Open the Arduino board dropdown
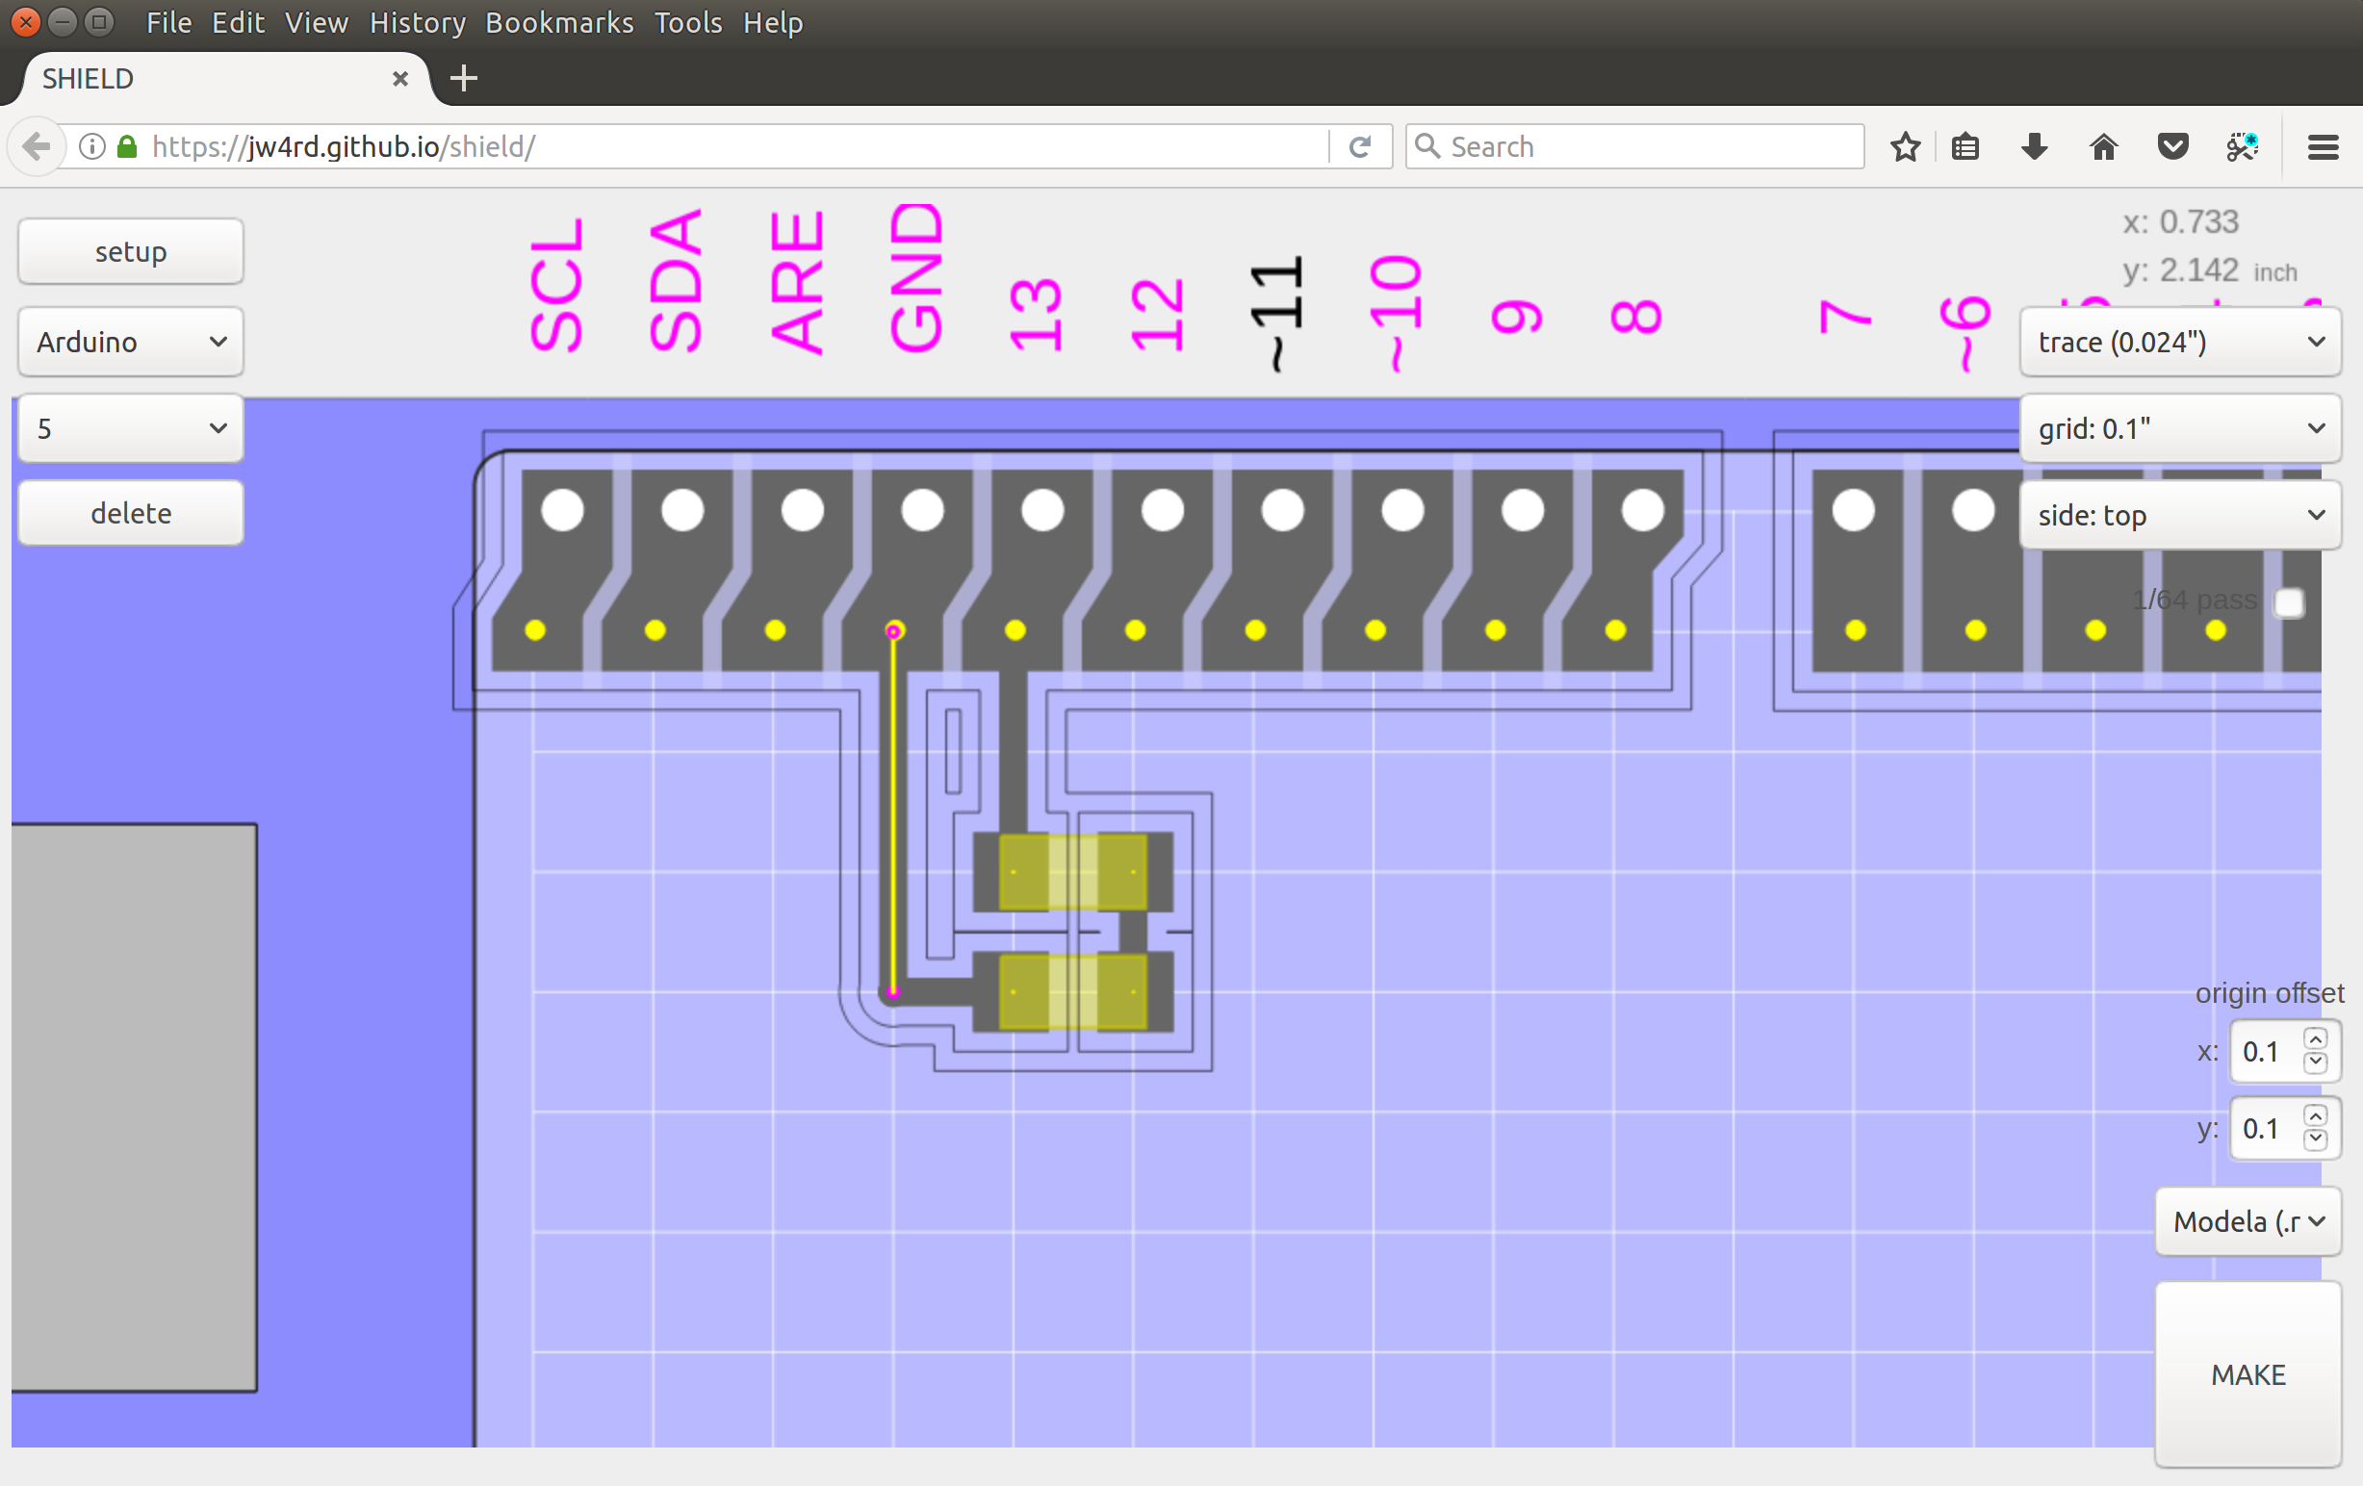This screenshot has width=2363, height=1486. coord(131,342)
